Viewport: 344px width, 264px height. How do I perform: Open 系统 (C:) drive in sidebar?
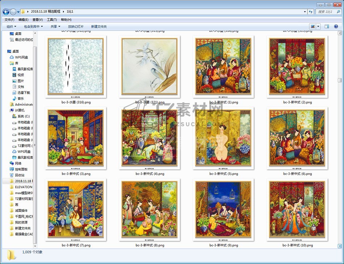pos(23,116)
